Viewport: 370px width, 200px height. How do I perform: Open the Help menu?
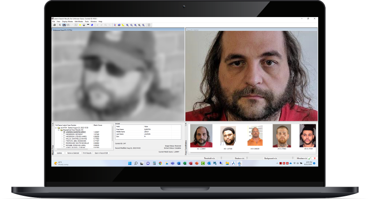pos(100,21)
